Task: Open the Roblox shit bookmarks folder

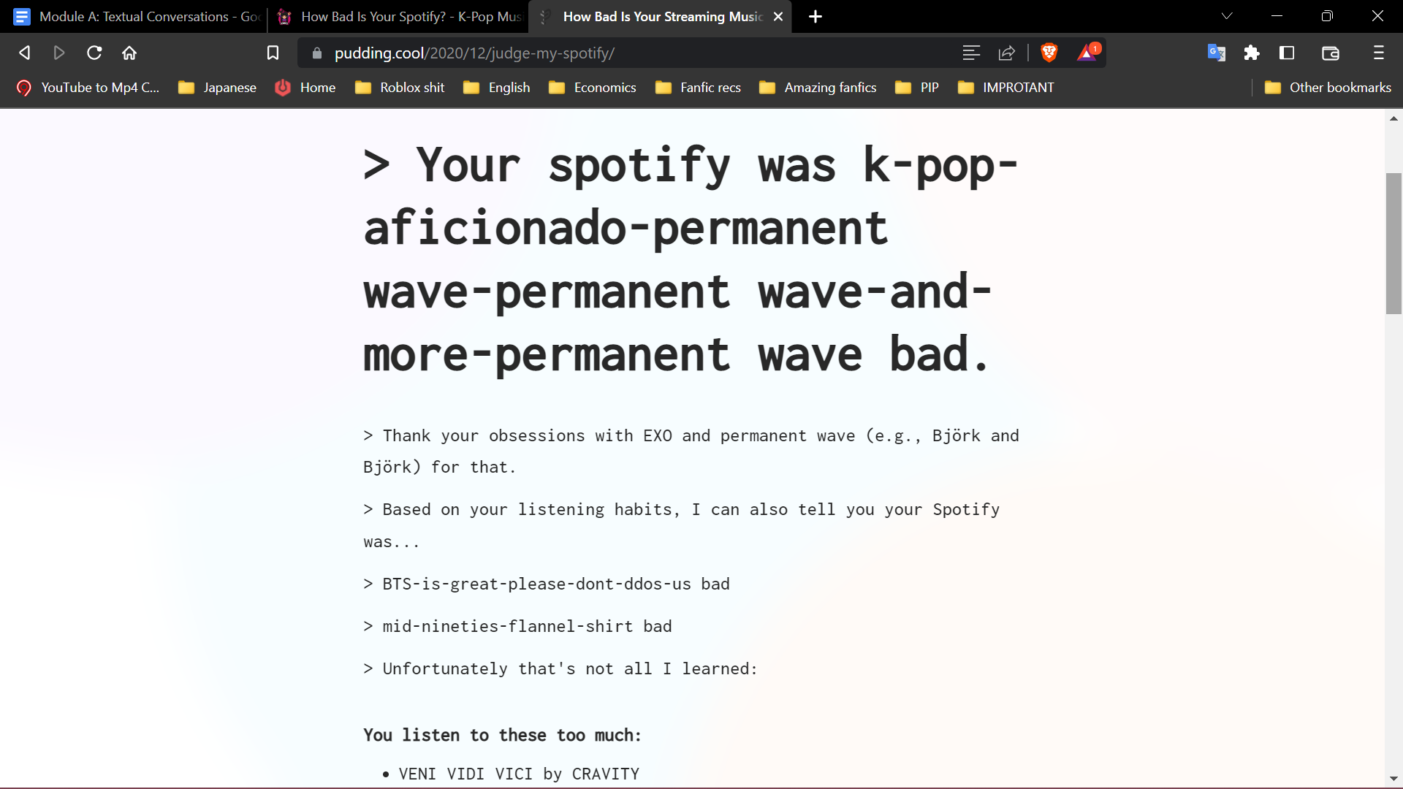Action: pos(400,87)
